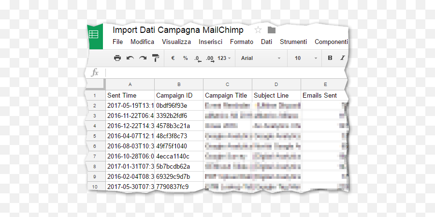Activate the paint format tool

click(156, 58)
